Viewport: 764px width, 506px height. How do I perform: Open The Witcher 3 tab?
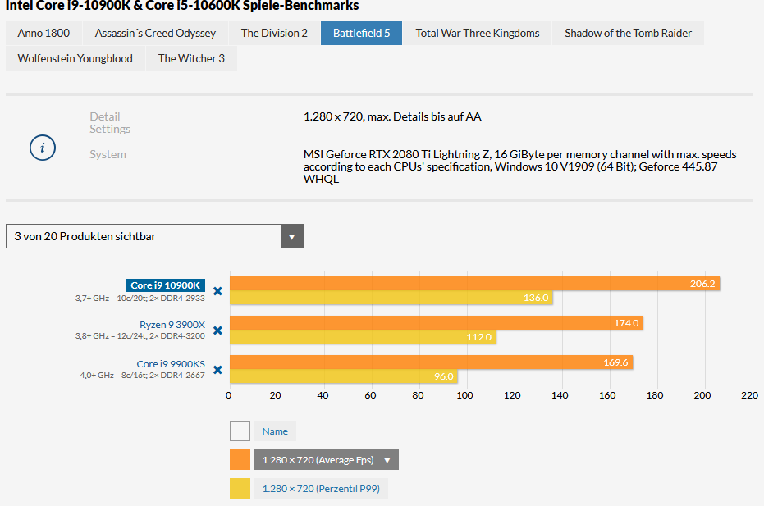tap(191, 58)
